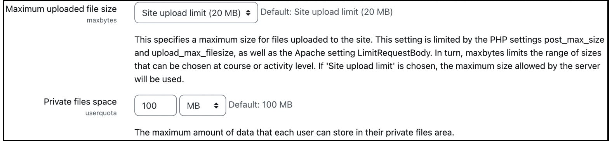Open the MB unit dropdown
The image size is (612, 141).
(202, 105)
